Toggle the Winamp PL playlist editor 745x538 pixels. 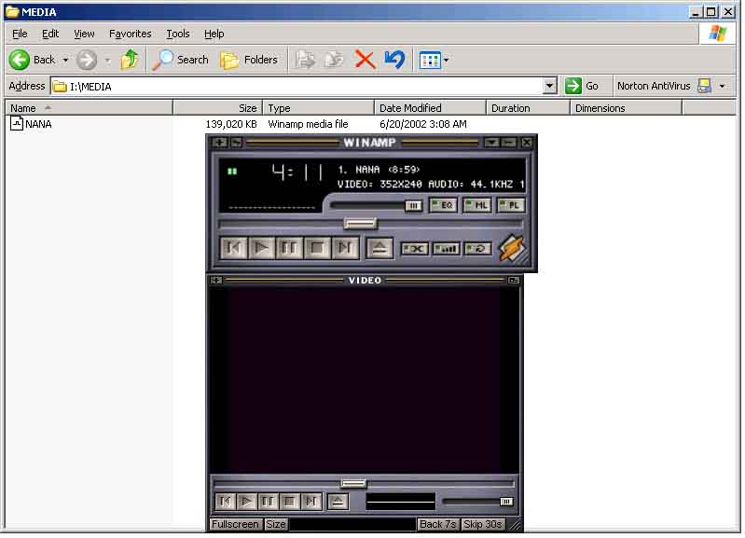[511, 205]
